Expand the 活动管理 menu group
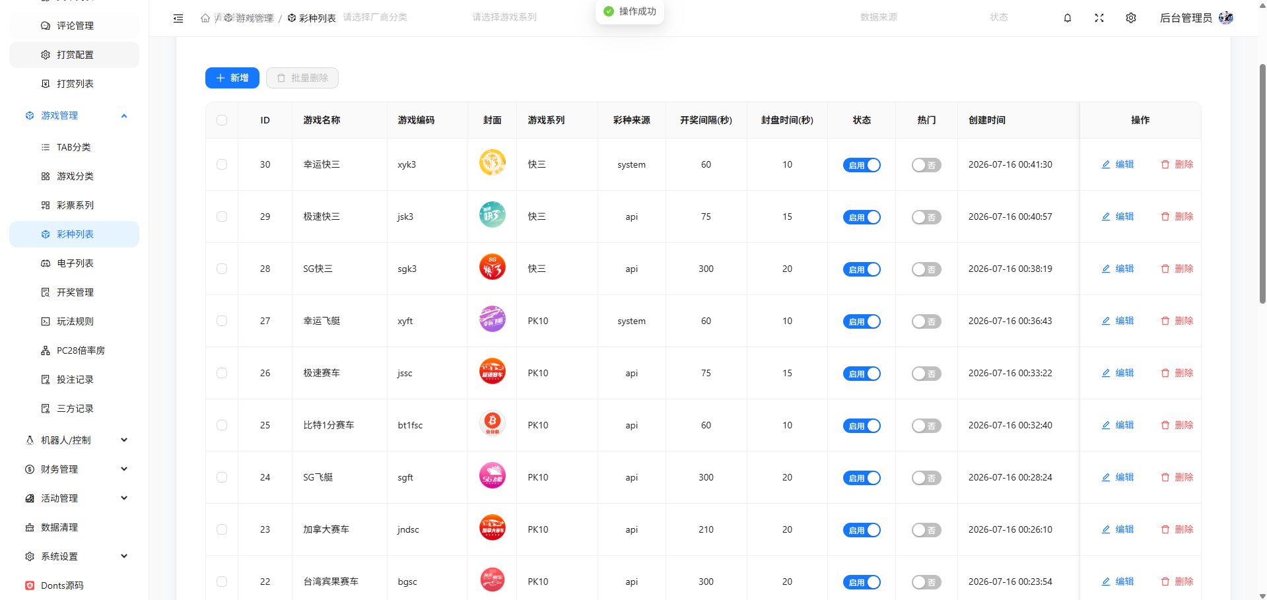This screenshot has height=600, width=1267. pyautogui.click(x=74, y=498)
